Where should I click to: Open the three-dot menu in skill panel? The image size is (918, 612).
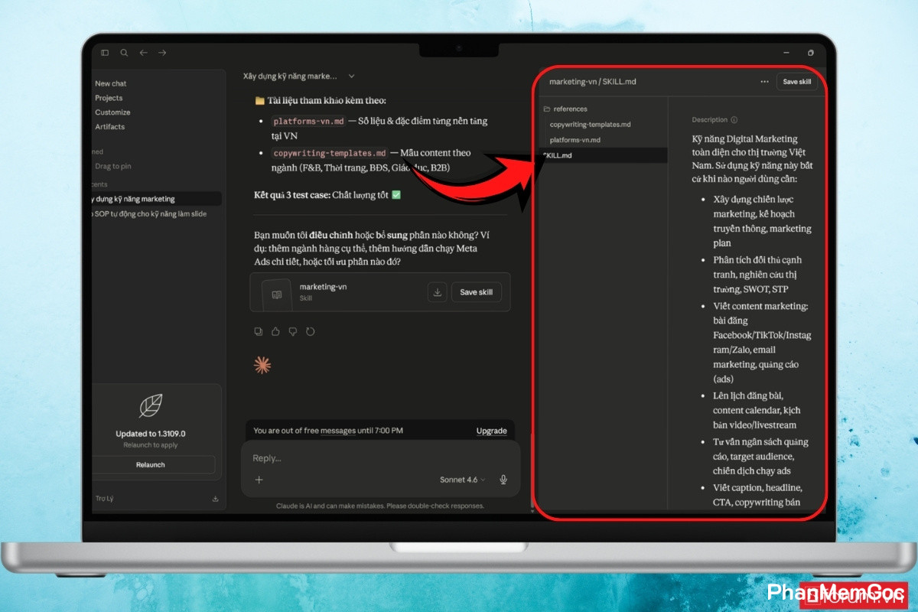pos(764,81)
